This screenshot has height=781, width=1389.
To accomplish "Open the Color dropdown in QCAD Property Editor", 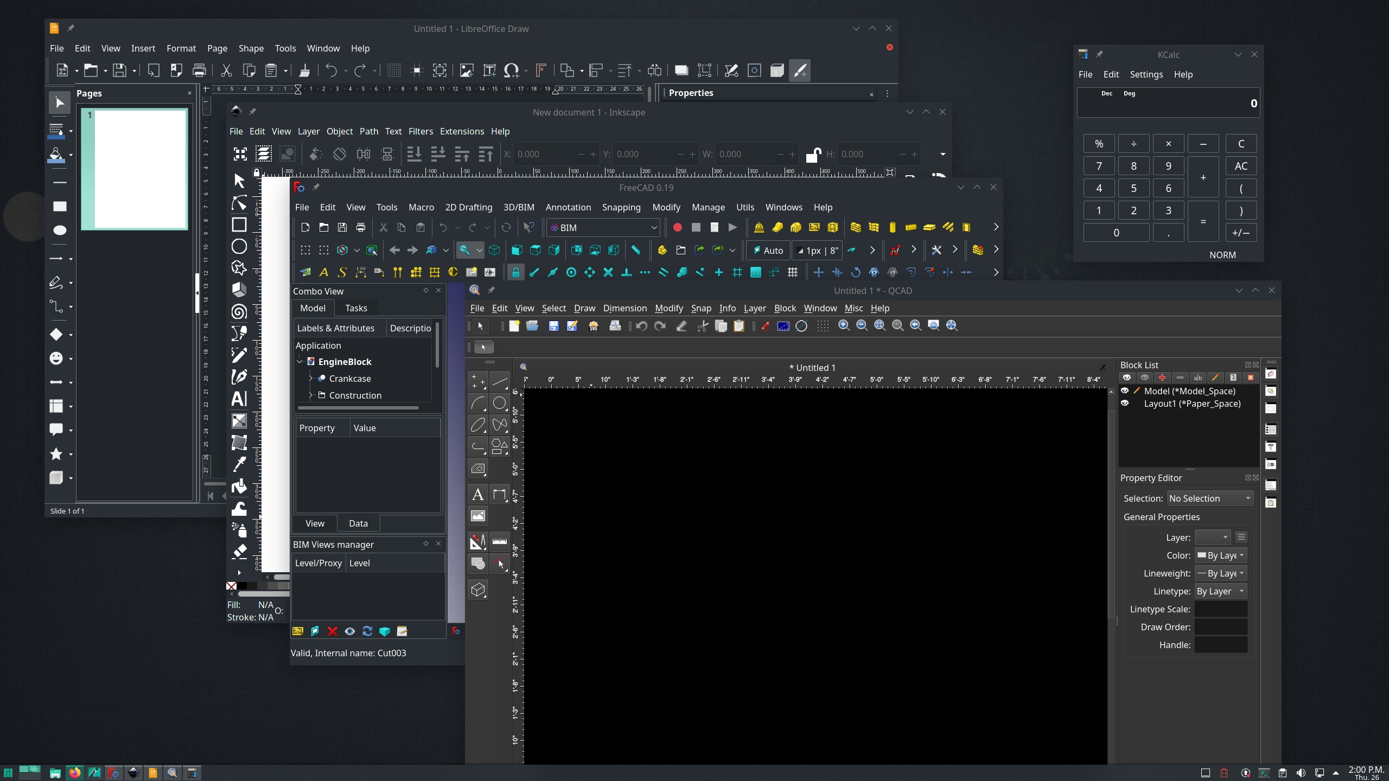I will pos(1221,555).
